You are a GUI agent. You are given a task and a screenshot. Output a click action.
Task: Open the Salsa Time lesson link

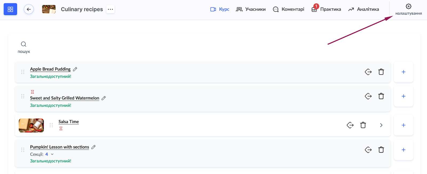[x=69, y=122]
